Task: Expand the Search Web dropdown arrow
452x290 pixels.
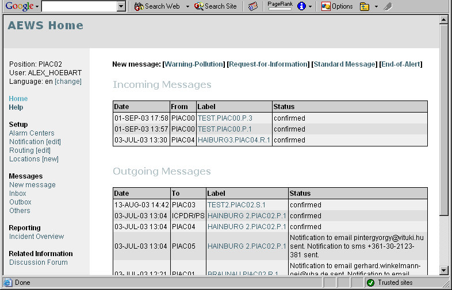Action: point(187,6)
